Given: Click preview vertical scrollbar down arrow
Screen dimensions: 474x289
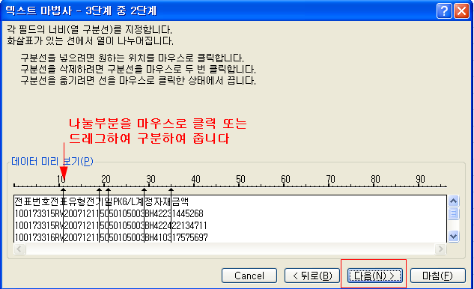Looking at the screenshot, I should (454, 236).
